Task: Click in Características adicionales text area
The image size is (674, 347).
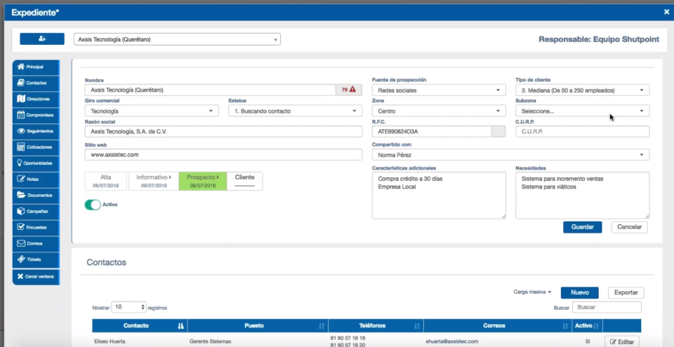Action: click(x=439, y=196)
